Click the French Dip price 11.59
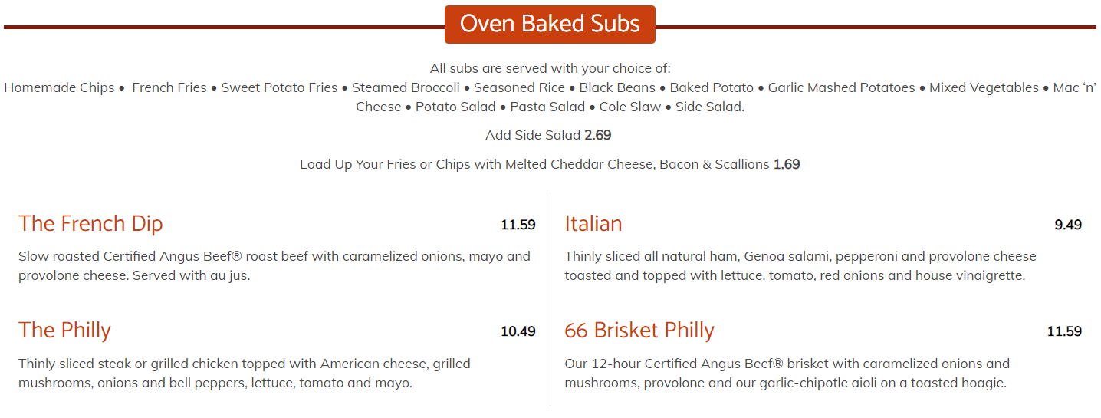Viewport: 1101px width, 418px height. point(518,225)
